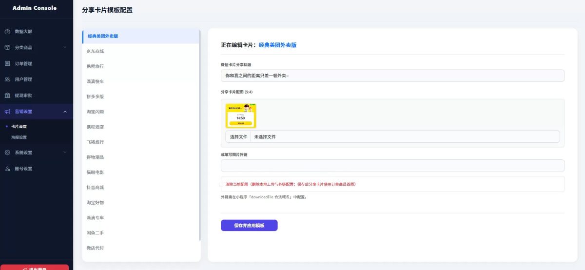The height and width of the screenshot is (270, 585).
Task: Select the 微店代付 template
Action: [x=140, y=248]
